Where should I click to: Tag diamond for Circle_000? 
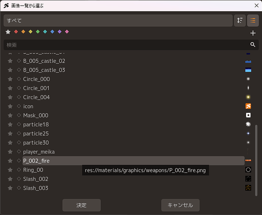click(x=19, y=79)
